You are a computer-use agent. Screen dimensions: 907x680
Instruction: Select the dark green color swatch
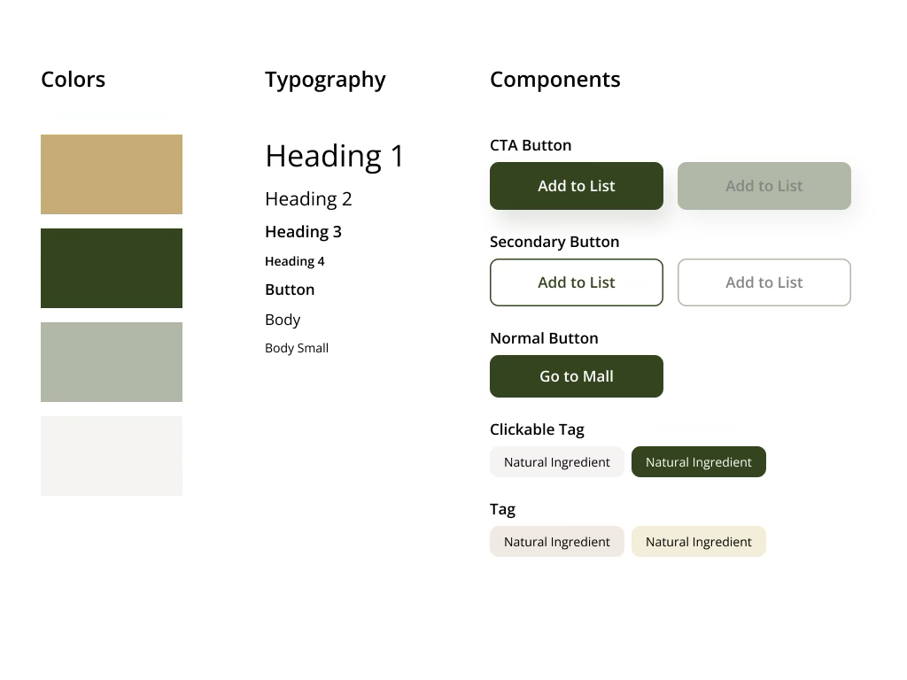(x=112, y=268)
